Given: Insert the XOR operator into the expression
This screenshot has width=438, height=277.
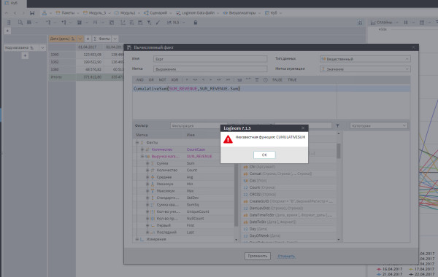Looking at the screenshot, I should (174, 79).
